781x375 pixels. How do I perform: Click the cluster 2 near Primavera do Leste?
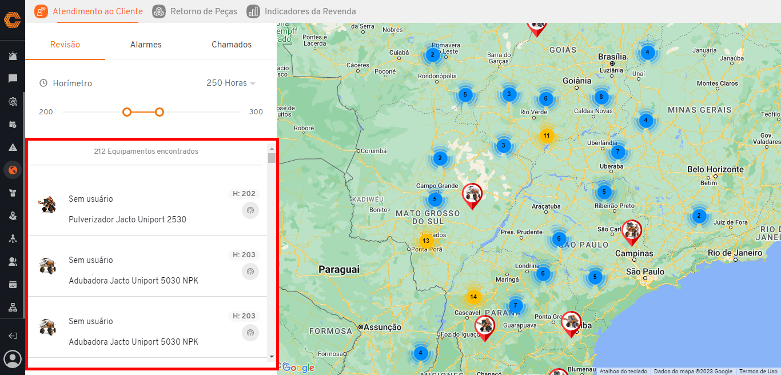[x=432, y=55]
